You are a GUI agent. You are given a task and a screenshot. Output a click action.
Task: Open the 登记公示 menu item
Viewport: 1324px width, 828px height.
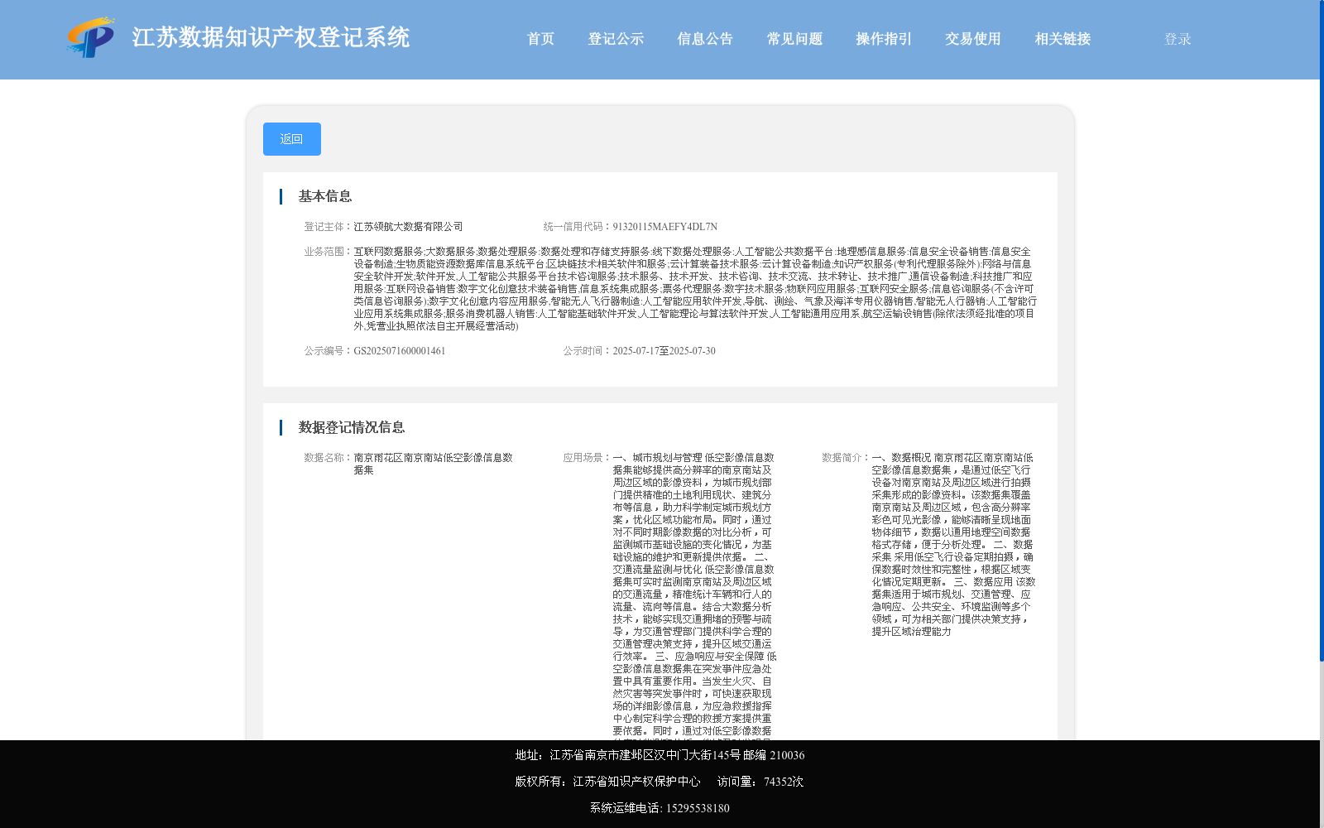616,39
